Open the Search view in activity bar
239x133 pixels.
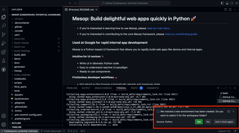pyautogui.click(x=4, y=26)
